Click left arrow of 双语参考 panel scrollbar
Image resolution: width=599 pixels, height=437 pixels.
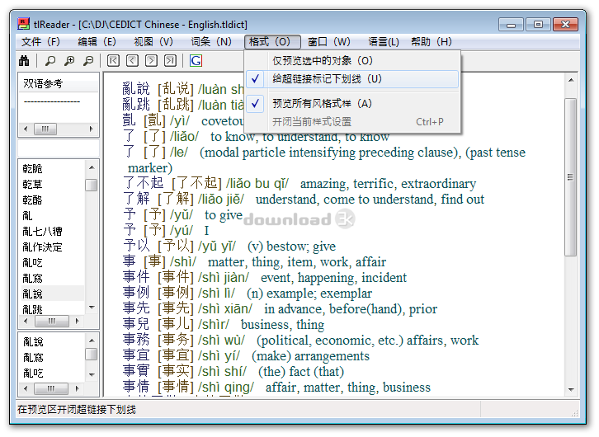[x=26, y=129]
